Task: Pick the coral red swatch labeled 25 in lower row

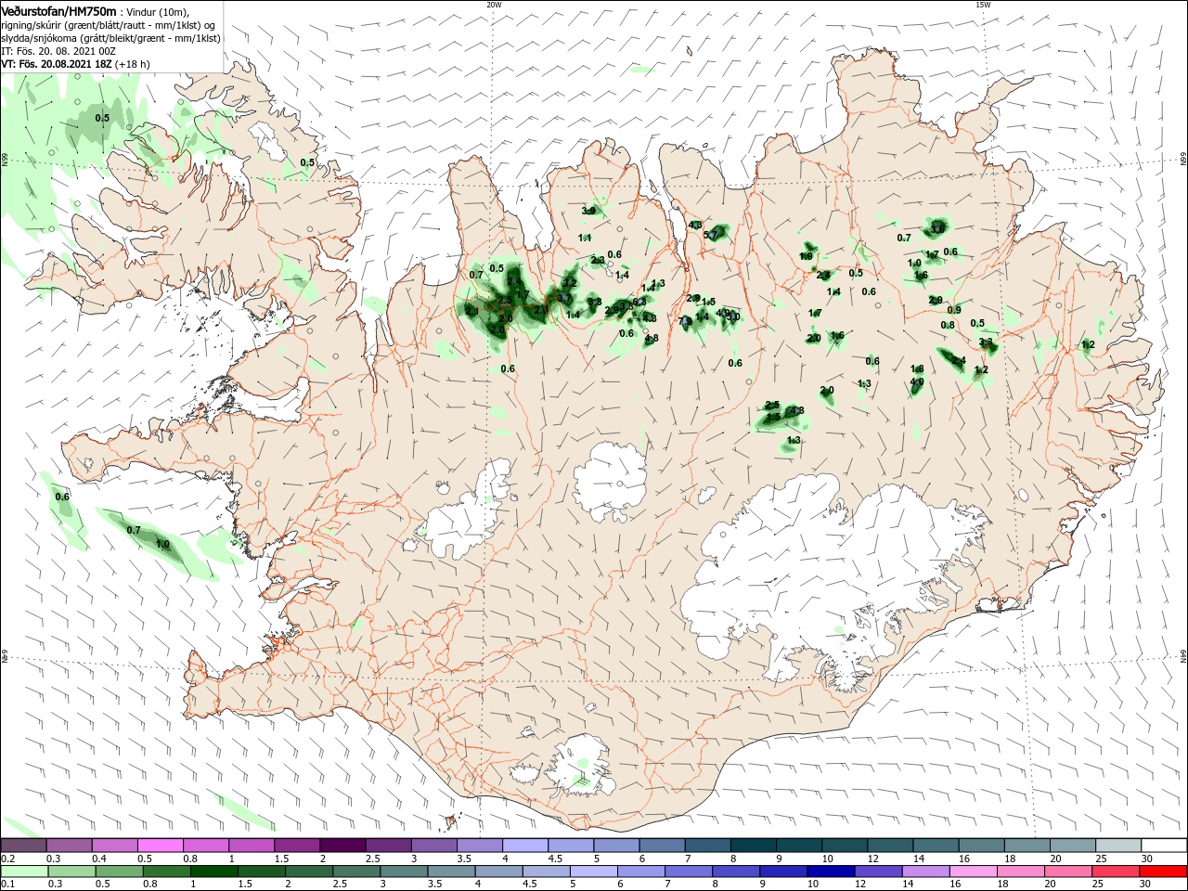Action: pos(1117,872)
